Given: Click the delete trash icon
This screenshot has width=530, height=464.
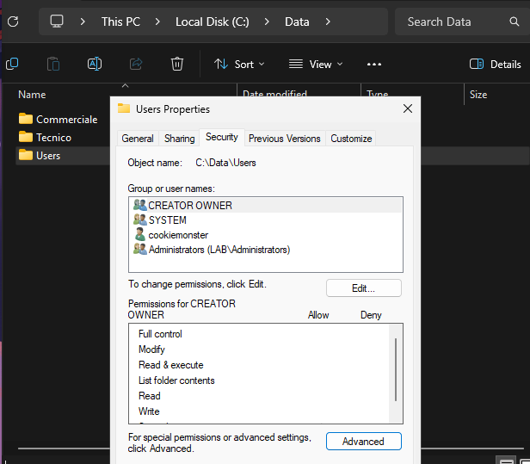Looking at the screenshot, I should point(177,64).
